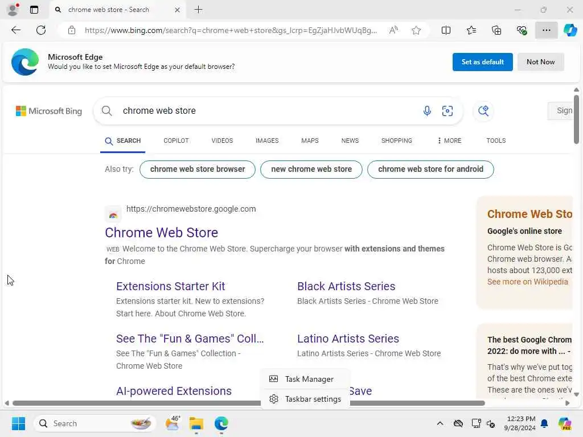Open a new browser tab
The width and height of the screenshot is (583, 437).
(x=199, y=10)
